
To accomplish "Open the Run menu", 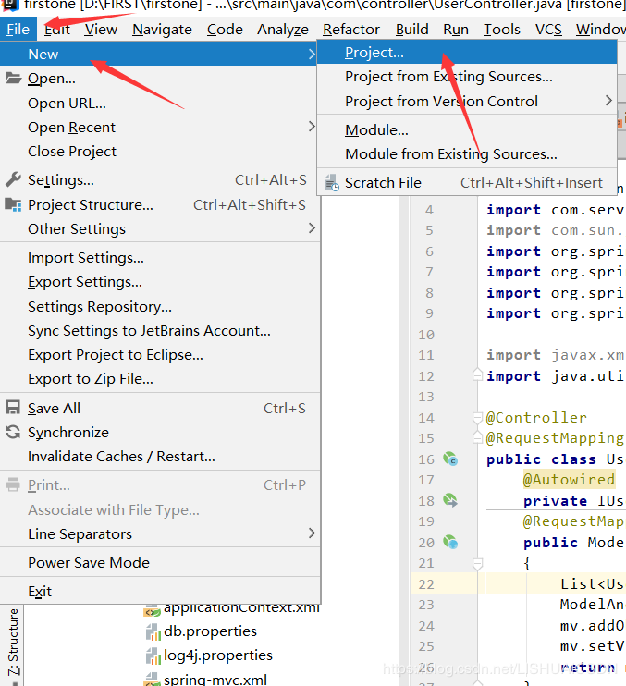I will (456, 30).
